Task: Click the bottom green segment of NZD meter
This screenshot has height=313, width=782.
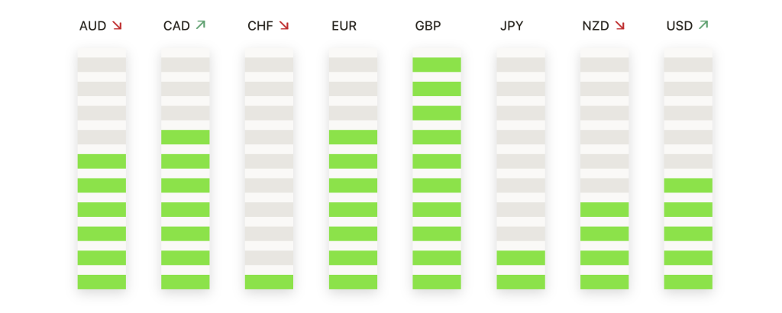Action: tap(604, 282)
